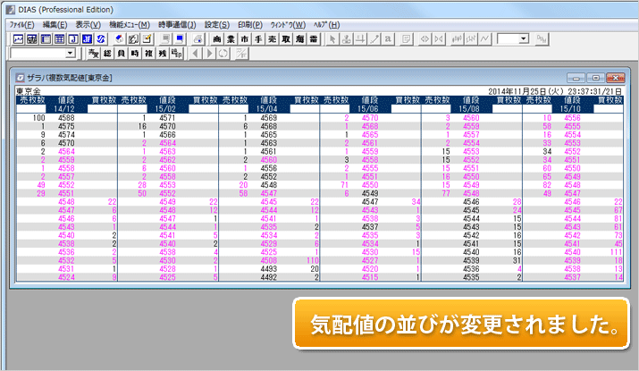The height and width of the screenshot is (371, 639).
Task: Open the 時事通信(J) menu
Action: [177, 24]
